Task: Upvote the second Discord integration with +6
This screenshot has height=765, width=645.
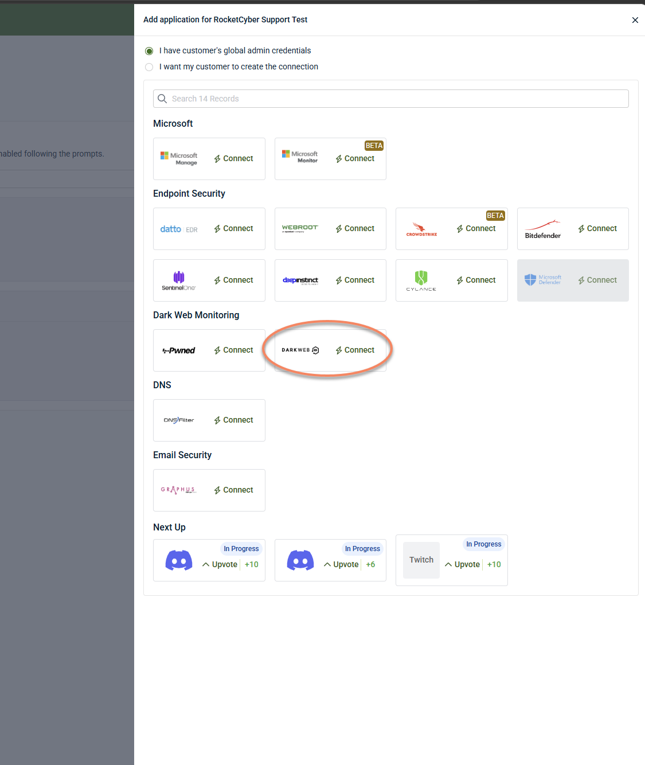Action: point(341,564)
